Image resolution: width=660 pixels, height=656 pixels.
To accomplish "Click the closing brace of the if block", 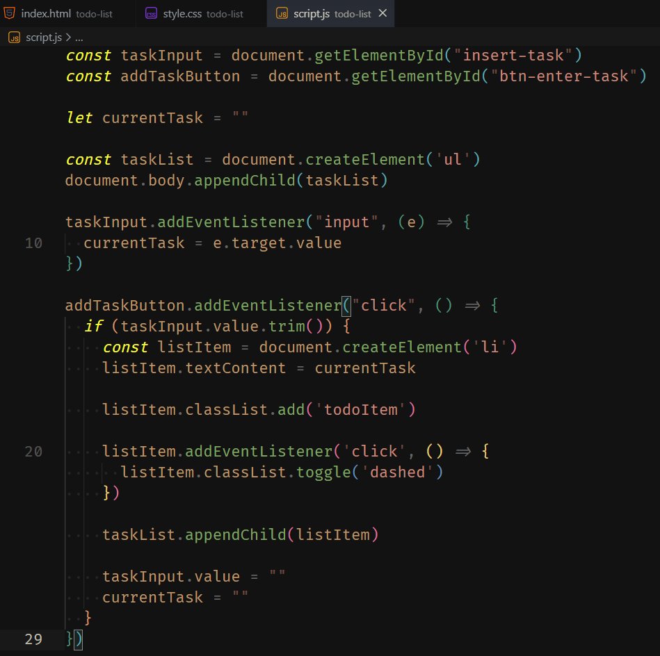I will point(88,618).
